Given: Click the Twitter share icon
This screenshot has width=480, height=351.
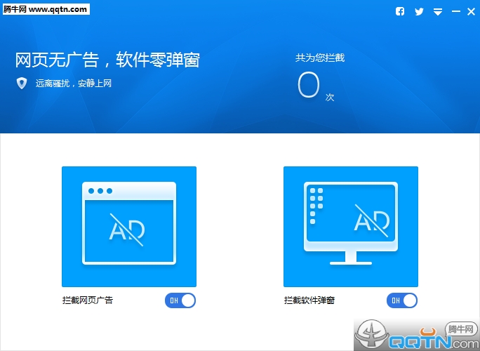Looking at the screenshot, I should coord(419,12).
